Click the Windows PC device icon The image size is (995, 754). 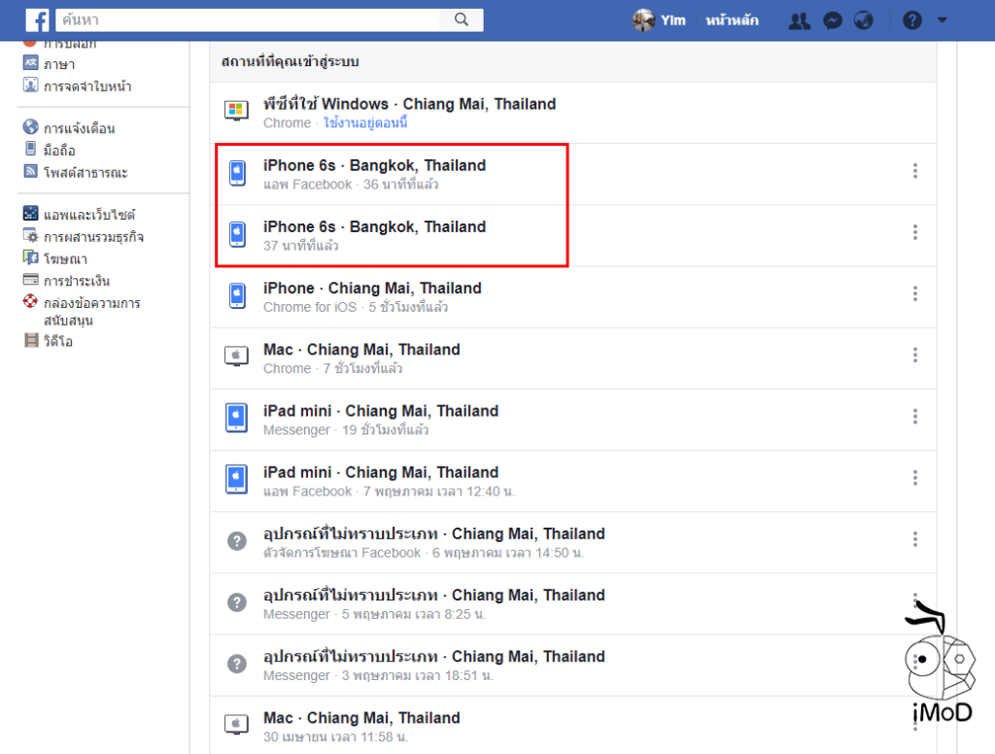(236, 110)
